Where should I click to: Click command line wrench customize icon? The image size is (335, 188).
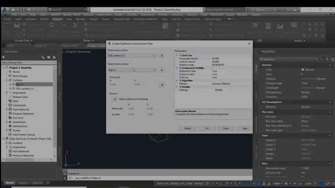(x=65, y=178)
